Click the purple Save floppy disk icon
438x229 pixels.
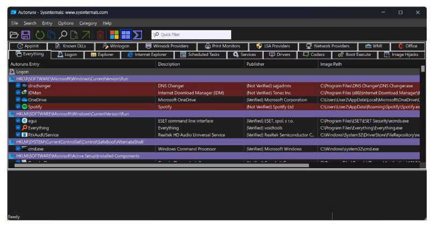26,34
